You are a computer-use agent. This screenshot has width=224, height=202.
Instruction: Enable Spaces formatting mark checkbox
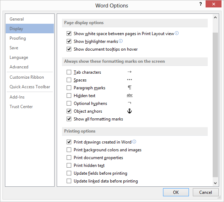click(x=69, y=80)
